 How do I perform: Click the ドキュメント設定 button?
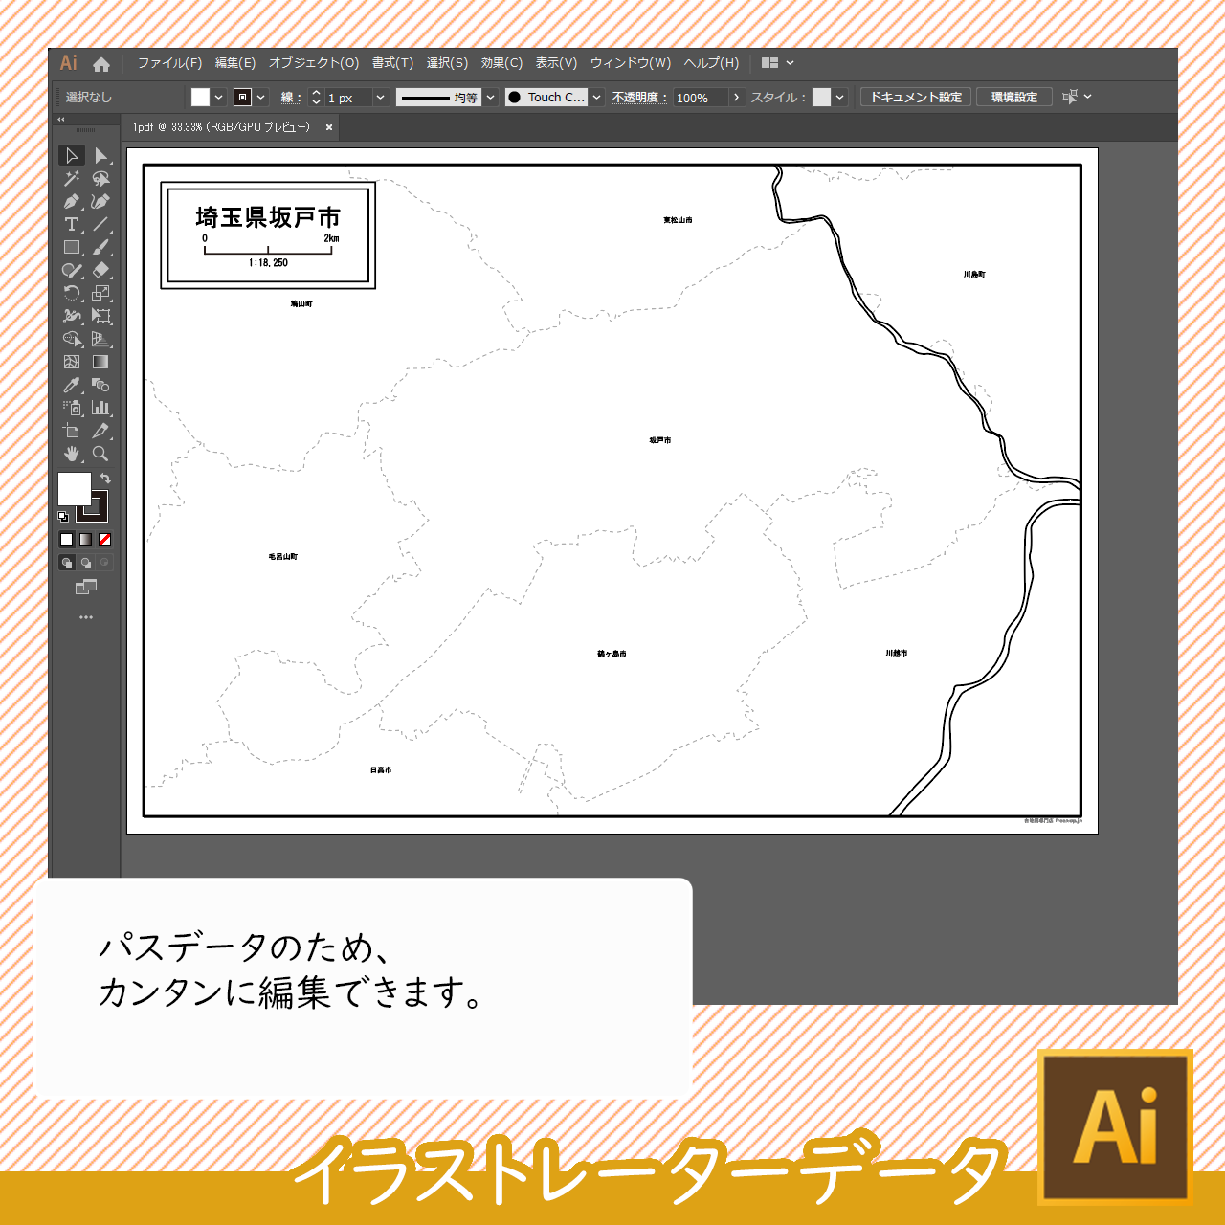[916, 97]
